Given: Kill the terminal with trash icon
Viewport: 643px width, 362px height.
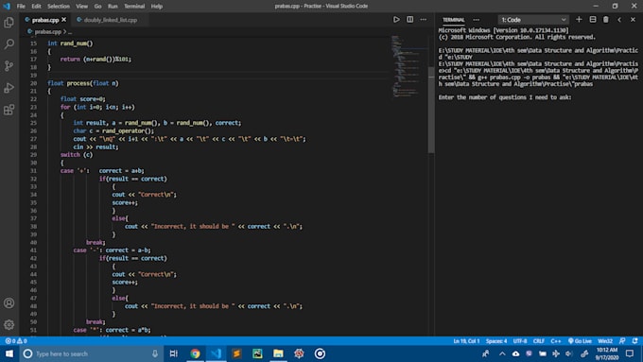Looking at the screenshot, I should (606, 20).
